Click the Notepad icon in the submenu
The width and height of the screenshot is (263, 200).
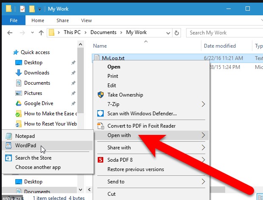click(8, 136)
